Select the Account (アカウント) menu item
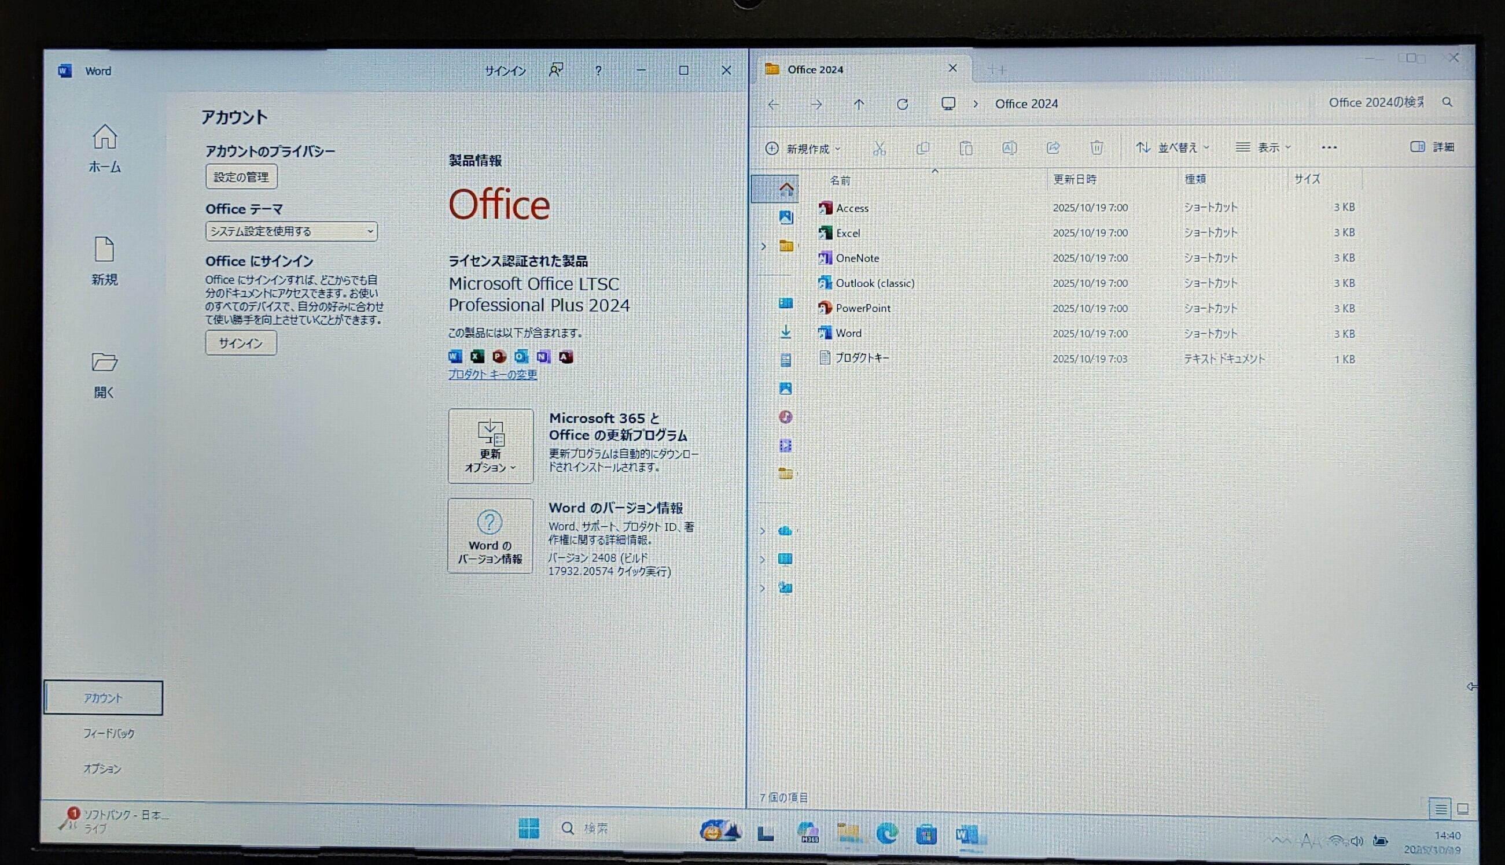This screenshot has height=865, width=1505. pos(104,697)
